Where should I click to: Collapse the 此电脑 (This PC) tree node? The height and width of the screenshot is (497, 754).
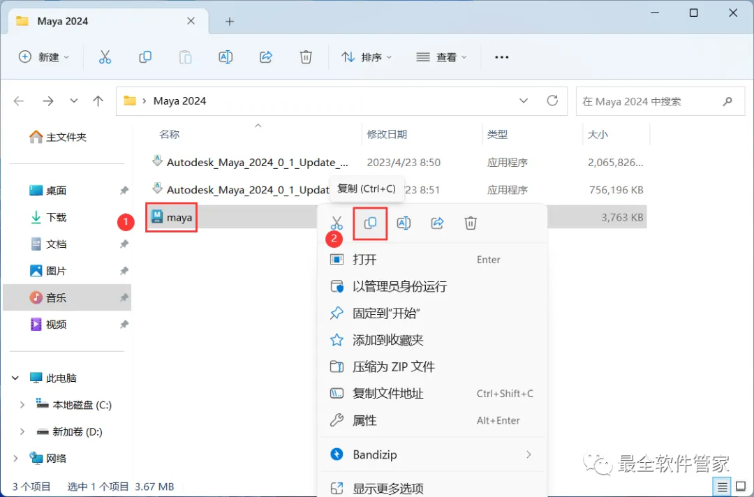[15, 378]
